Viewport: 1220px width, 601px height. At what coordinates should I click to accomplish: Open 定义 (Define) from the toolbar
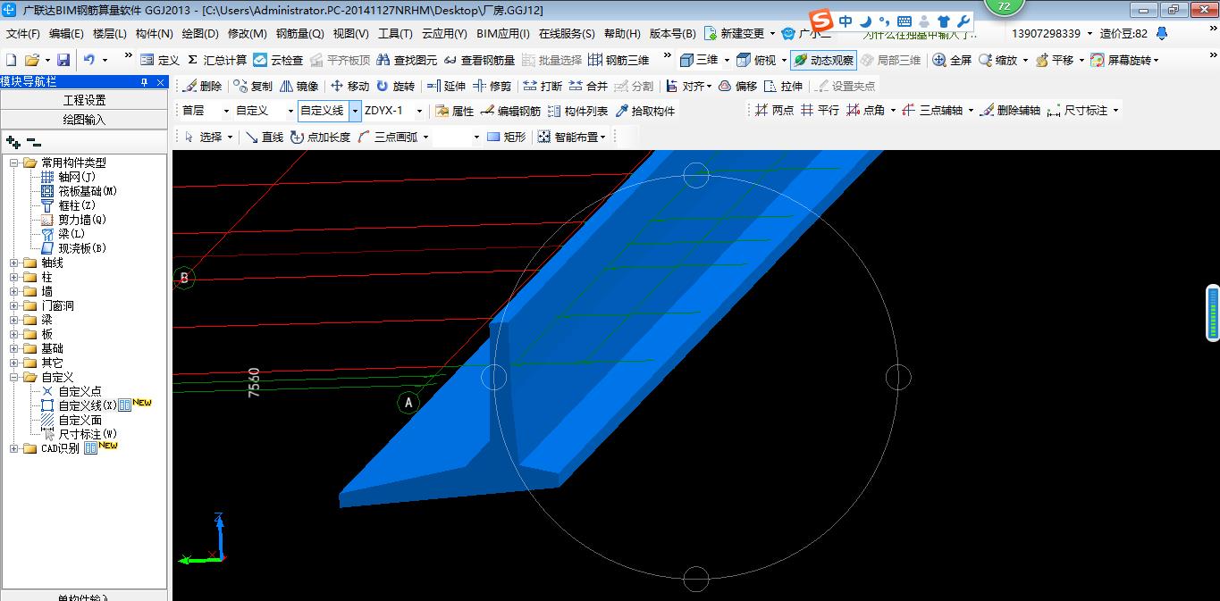coord(160,60)
